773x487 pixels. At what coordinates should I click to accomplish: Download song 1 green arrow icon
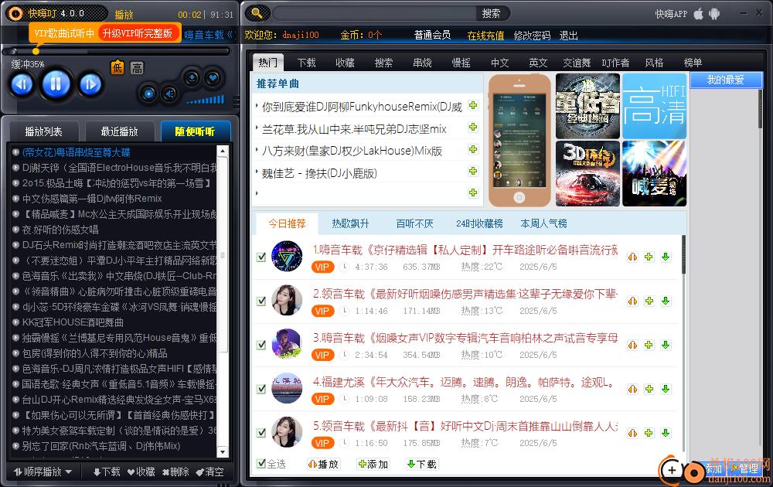coord(666,257)
